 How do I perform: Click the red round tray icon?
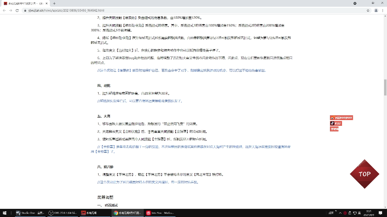345,213
